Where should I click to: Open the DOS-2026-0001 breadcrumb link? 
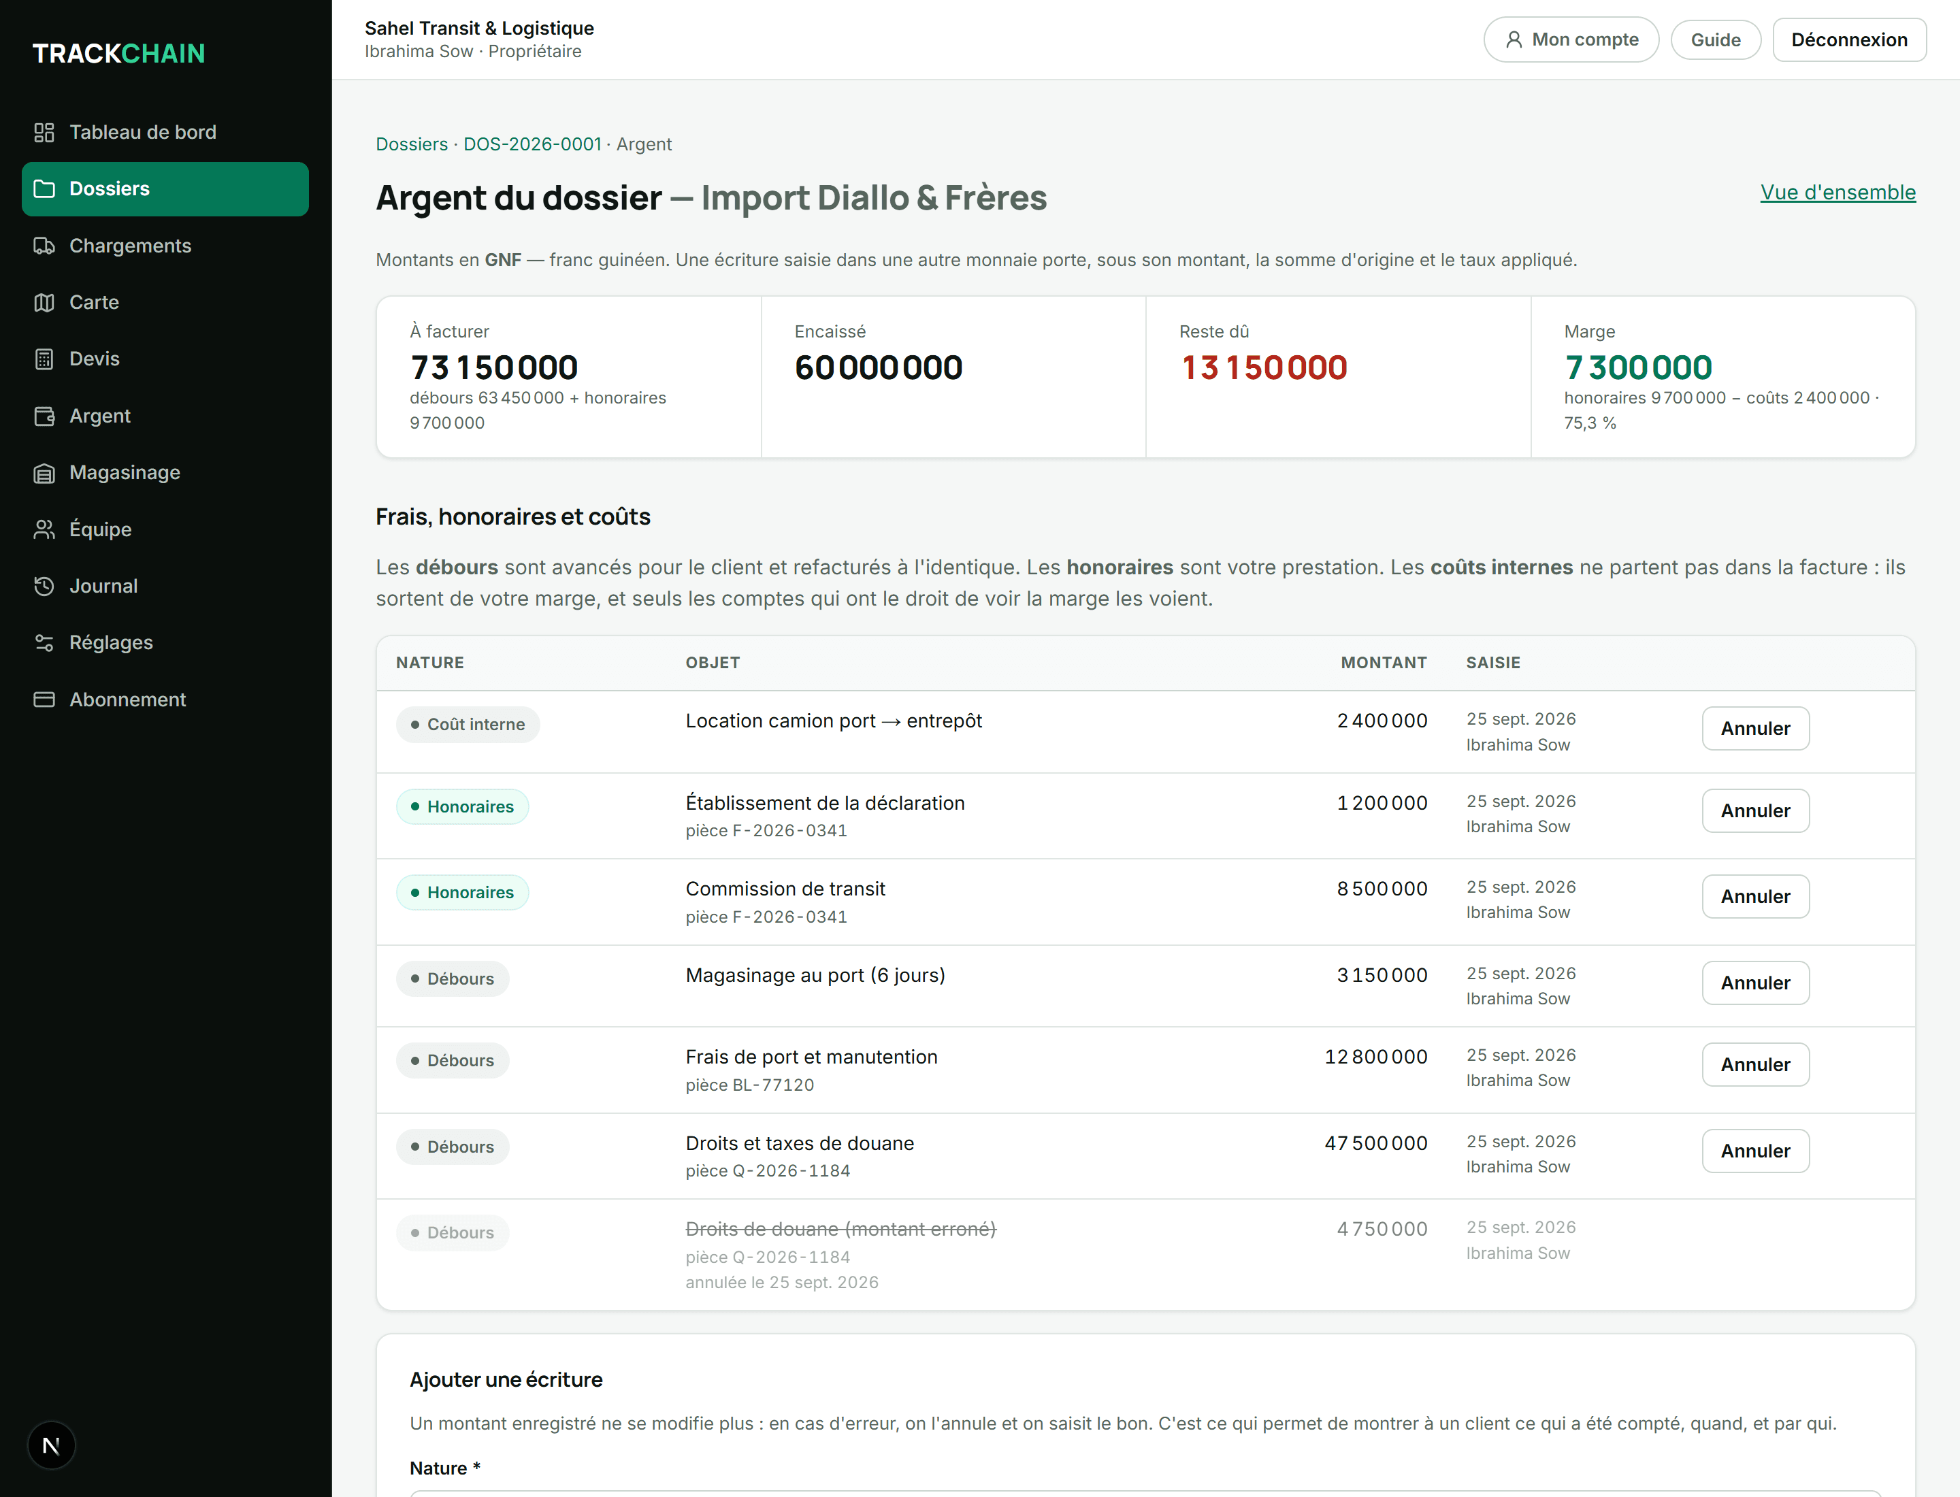pyautogui.click(x=532, y=144)
